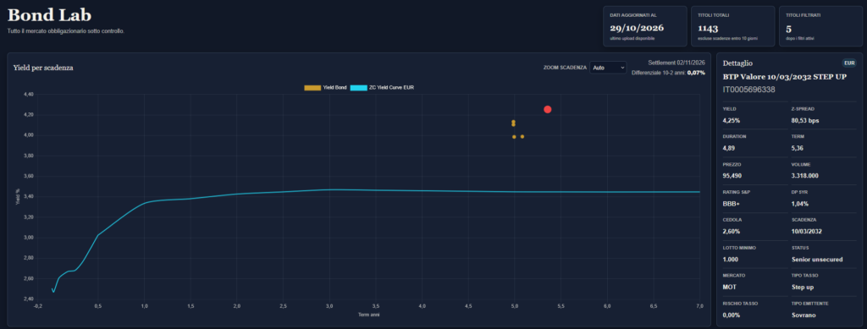Click the x-axis tick "-0,2"

[37, 305]
